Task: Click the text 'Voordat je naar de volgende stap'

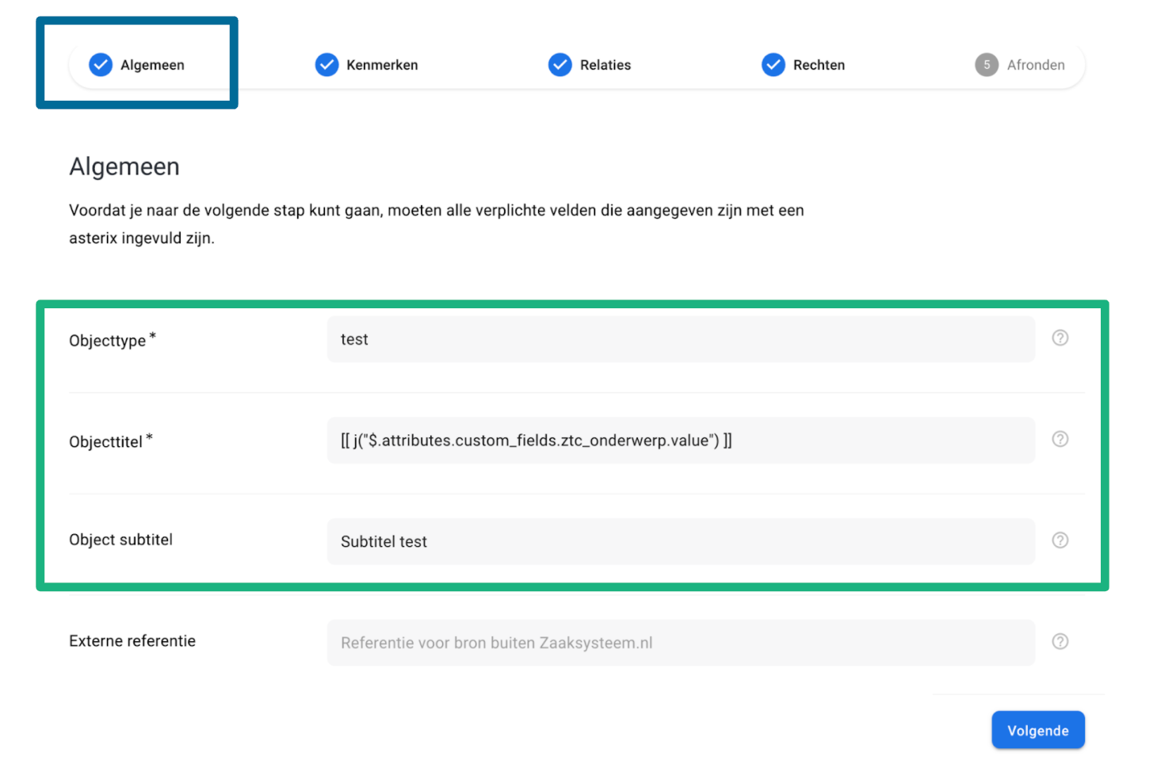Action: [186, 211]
